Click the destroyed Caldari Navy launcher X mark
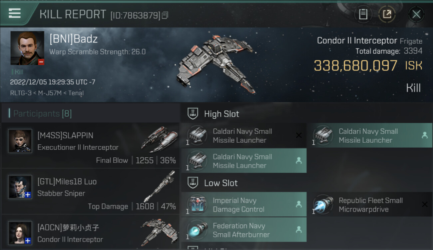 tap(299, 135)
